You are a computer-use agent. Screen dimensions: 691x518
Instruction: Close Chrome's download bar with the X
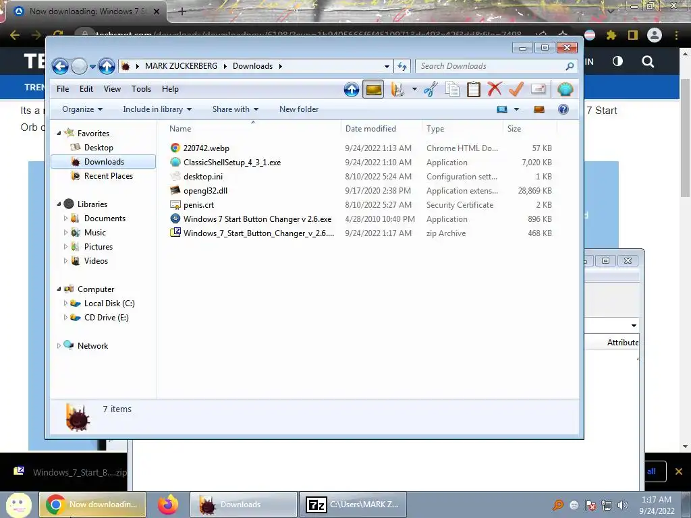pos(679,471)
